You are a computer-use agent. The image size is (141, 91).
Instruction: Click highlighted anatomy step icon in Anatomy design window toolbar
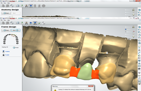pos(31,6)
